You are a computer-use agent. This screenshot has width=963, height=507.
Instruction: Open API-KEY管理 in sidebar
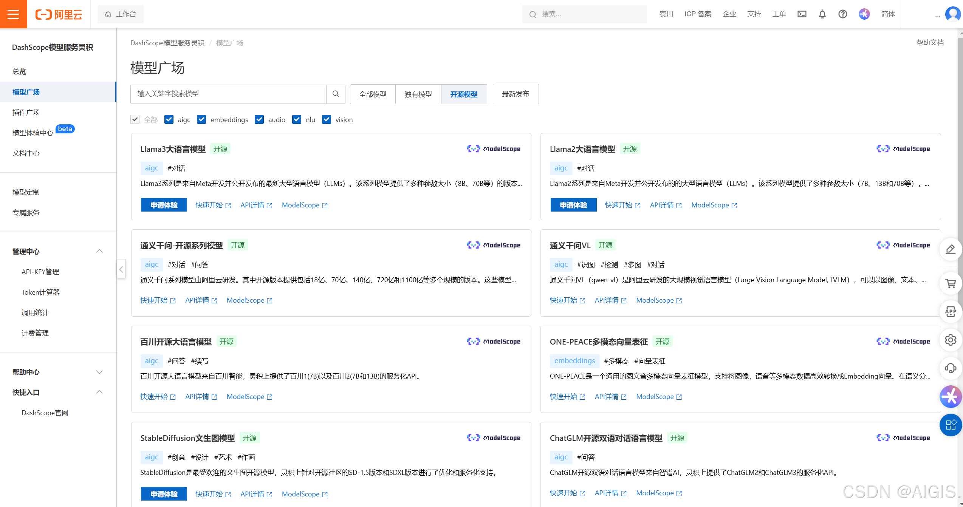click(x=40, y=272)
